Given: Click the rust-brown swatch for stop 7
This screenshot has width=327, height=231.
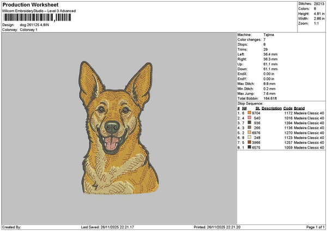Looking at the screenshot, I should point(249,142).
